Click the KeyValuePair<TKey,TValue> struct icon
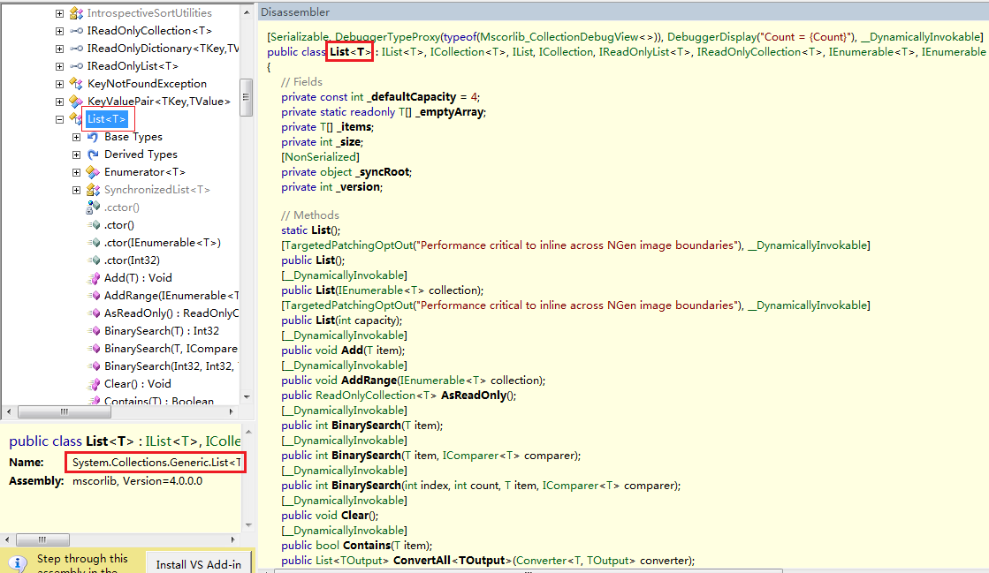The image size is (989, 573). click(76, 102)
